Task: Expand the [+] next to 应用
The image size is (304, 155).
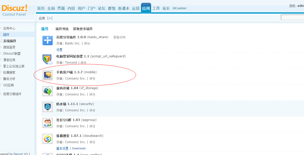Action: click(x=50, y=18)
